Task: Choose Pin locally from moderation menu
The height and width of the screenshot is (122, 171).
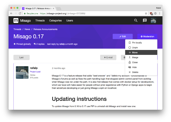Action: point(141,43)
